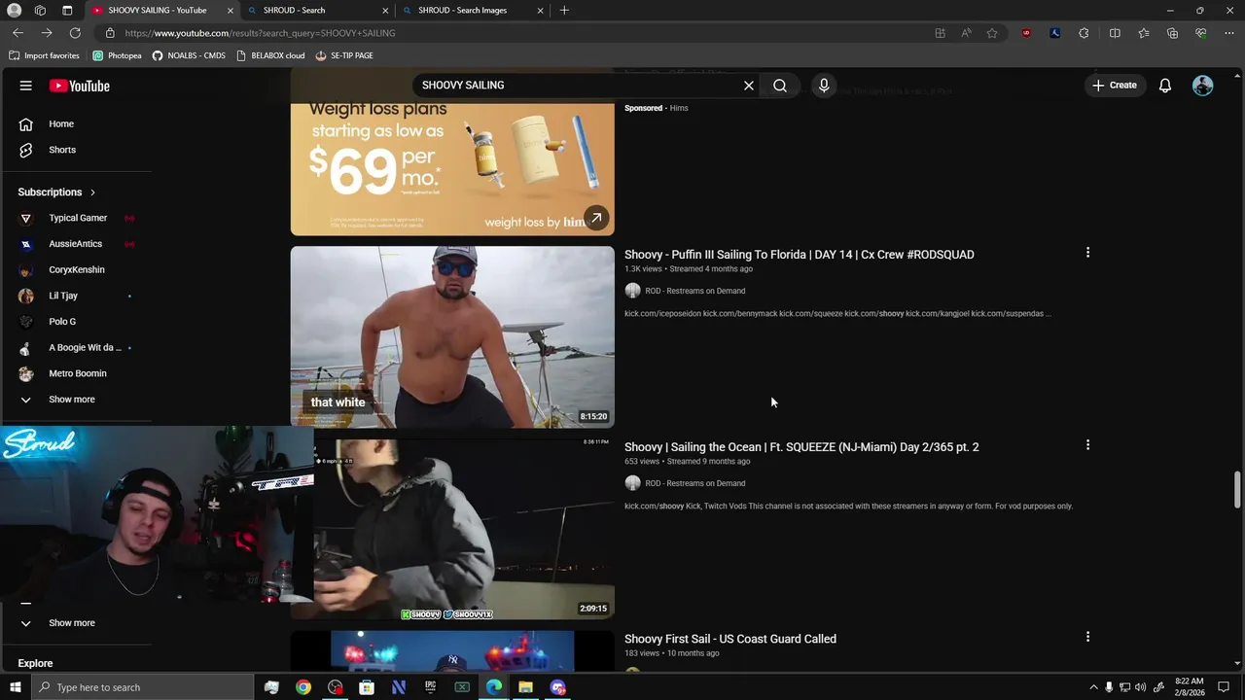The width and height of the screenshot is (1245, 700).
Task: Open uBlock Origin extension icon
Action: tap(1026, 33)
